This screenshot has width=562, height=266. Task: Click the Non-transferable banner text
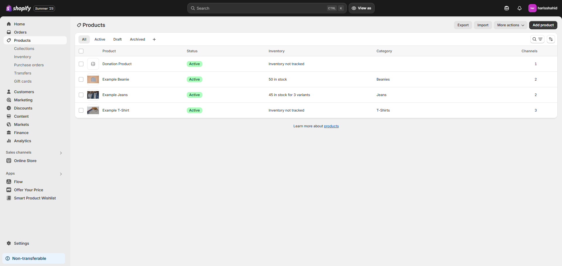29,258
